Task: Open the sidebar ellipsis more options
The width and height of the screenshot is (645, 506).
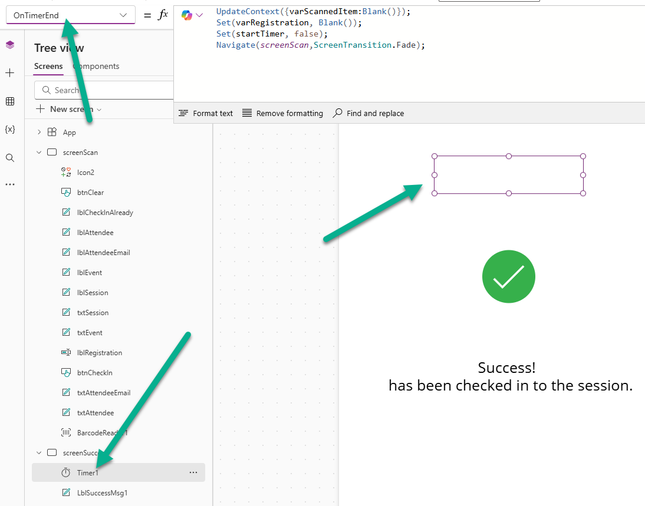Action: 10,184
